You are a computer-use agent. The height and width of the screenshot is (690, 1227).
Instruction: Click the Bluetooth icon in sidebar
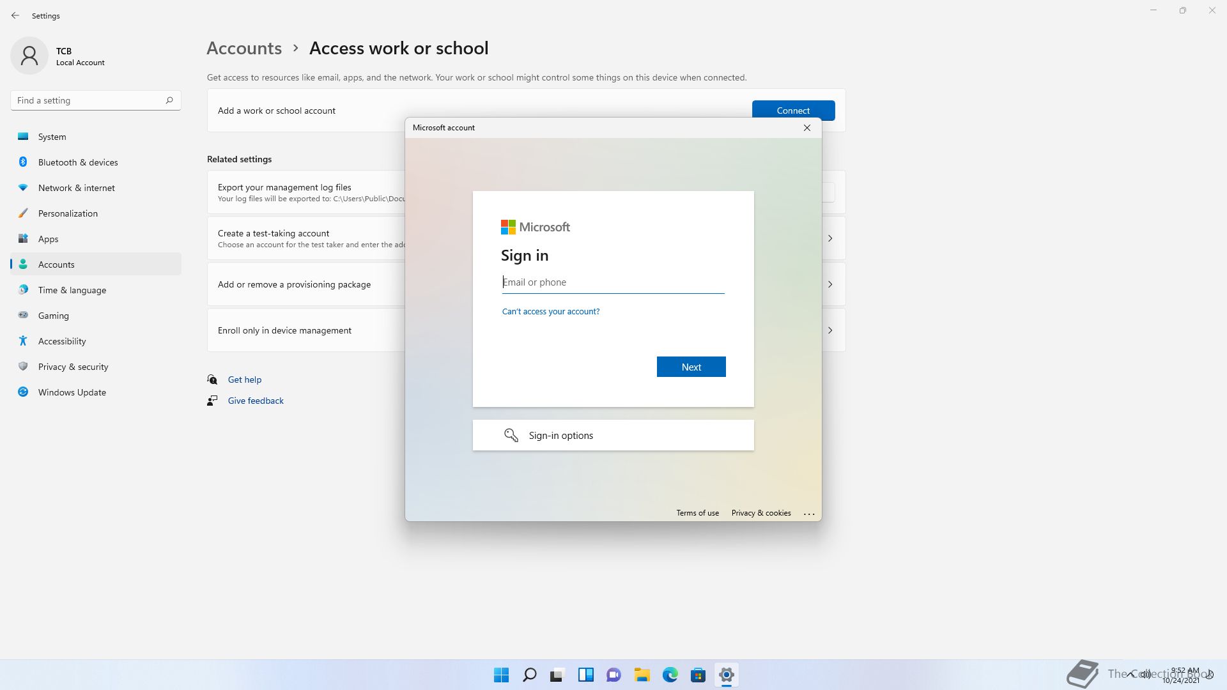[x=23, y=162]
